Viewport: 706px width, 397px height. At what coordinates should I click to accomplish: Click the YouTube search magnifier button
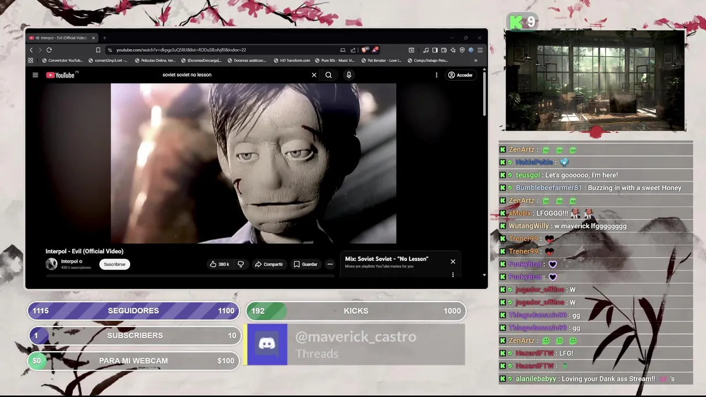point(329,75)
